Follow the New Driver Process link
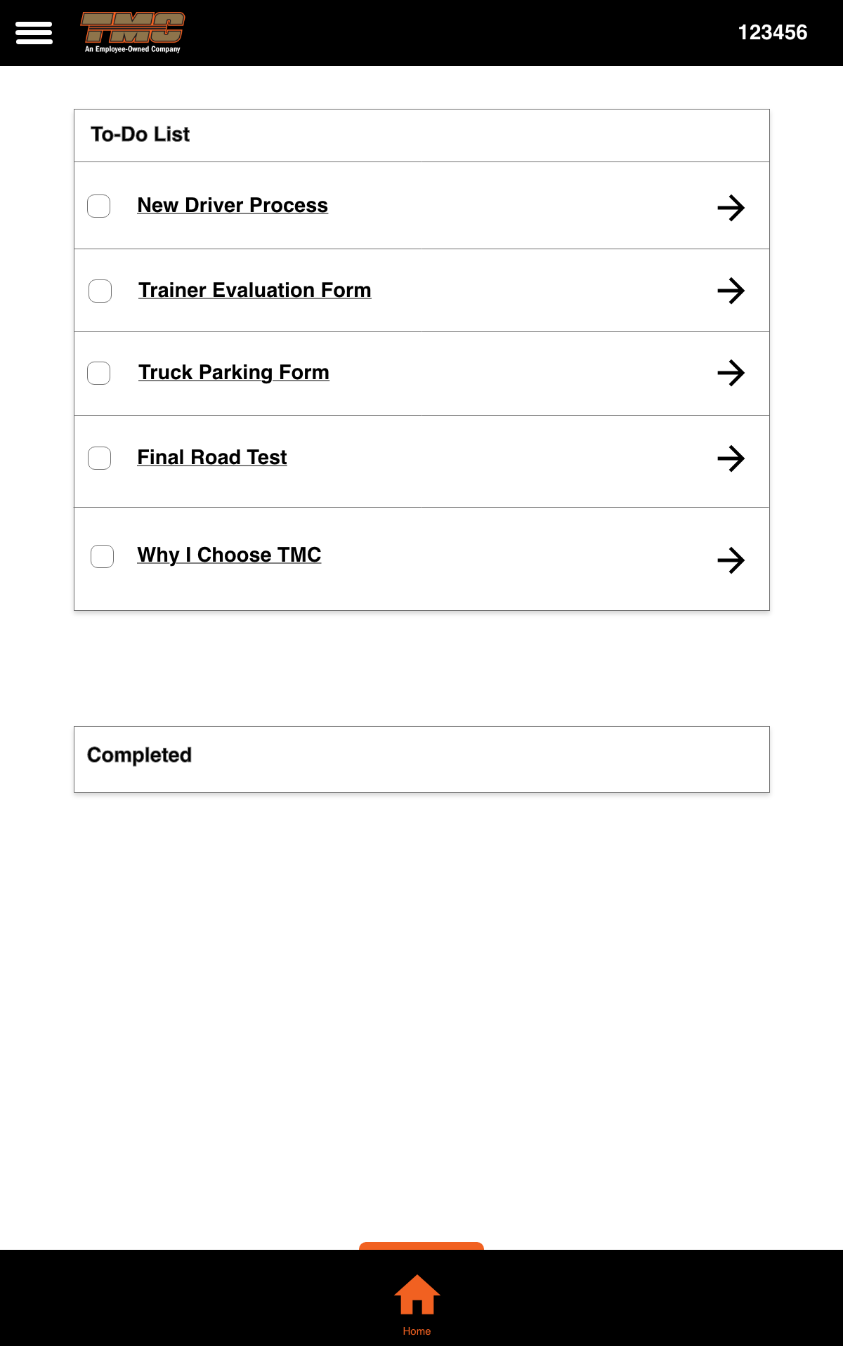Viewport: 843px width, 1346px height. click(233, 205)
